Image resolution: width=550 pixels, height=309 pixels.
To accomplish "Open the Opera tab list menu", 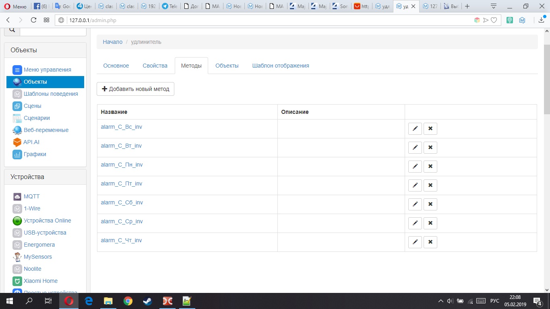I will [494, 6].
